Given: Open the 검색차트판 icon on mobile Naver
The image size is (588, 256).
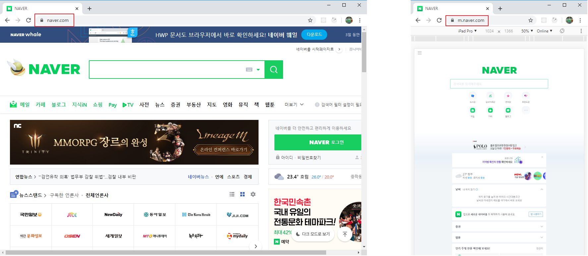Looking at the screenshot, I should pos(490,96).
